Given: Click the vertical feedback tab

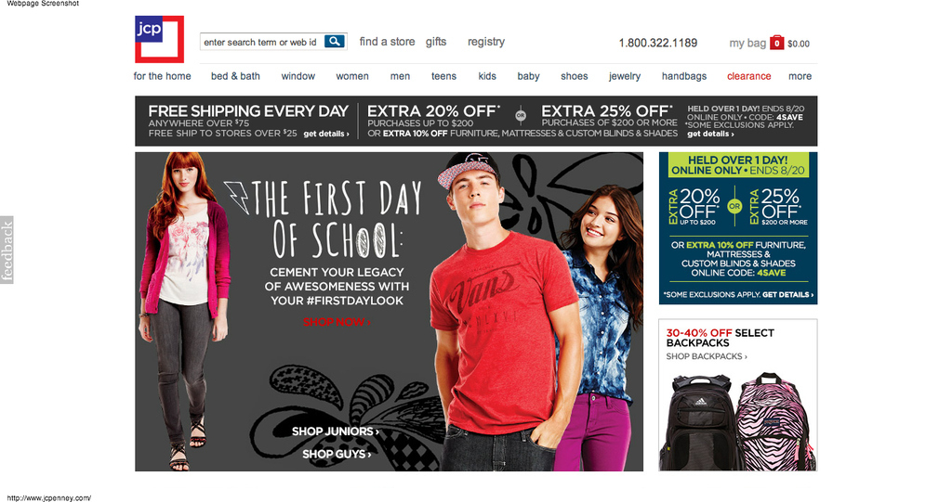Looking at the screenshot, I should coord(7,250).
